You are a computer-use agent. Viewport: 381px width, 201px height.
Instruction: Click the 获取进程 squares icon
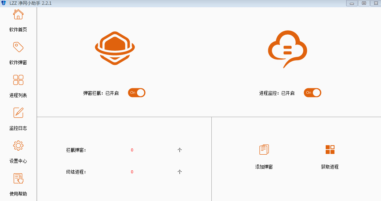tap(330, 150)
